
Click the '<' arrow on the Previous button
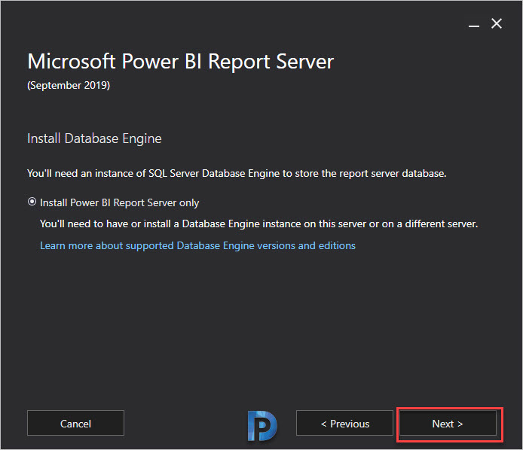pos(323,424)
